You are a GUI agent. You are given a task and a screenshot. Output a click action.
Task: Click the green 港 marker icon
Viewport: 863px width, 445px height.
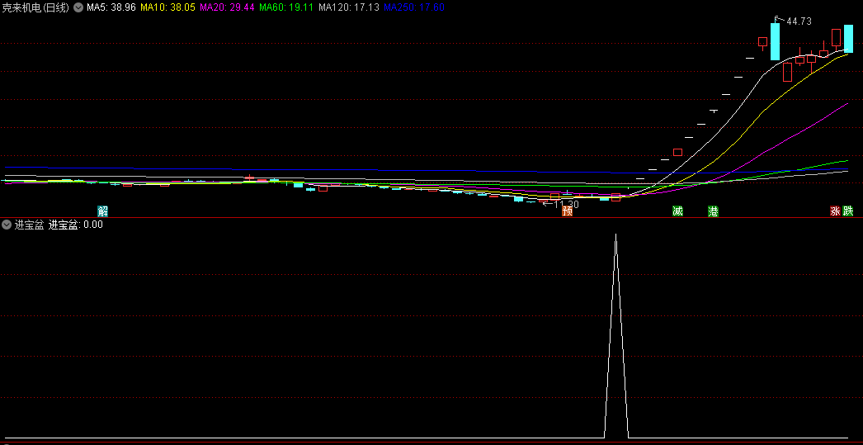tap(713, 211)
